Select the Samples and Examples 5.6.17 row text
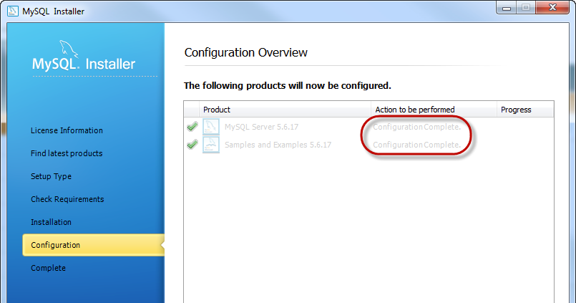576x303 pixels. pyautogui.click(x=278, y=145)
